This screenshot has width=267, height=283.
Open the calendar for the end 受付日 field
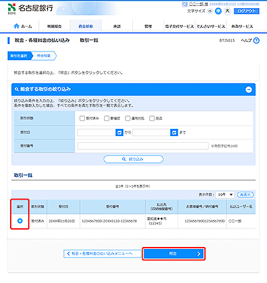coord(174,132)
